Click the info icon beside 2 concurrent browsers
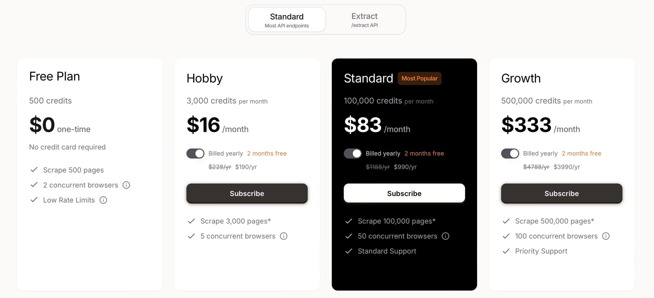The height and width of the screenshot is (298, 654). (126, 185)
